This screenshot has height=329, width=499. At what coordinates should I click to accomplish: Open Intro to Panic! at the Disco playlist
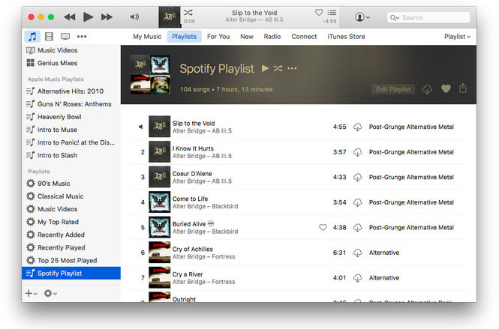click(x=71, y=142)
